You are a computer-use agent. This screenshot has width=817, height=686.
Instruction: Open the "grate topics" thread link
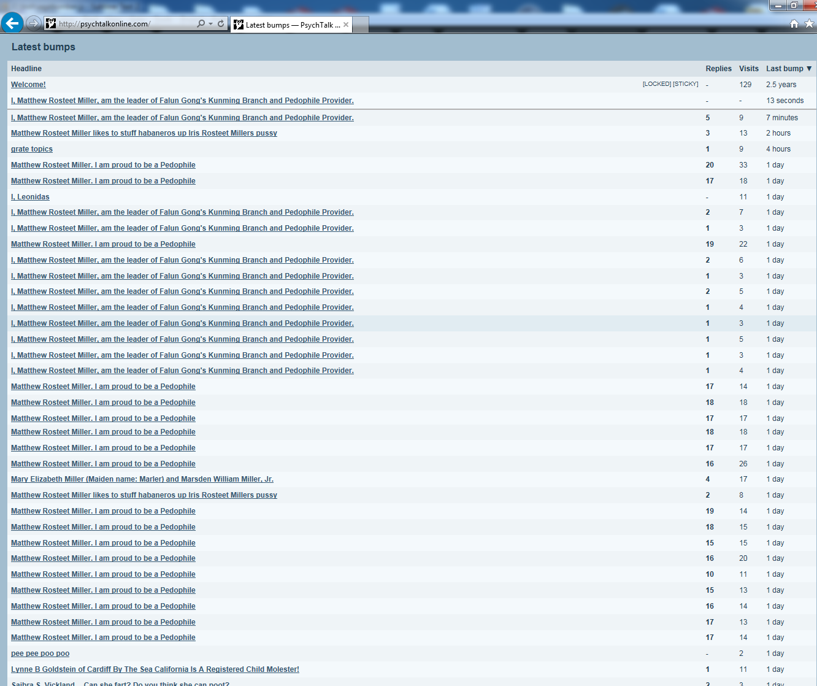point(32,149)
